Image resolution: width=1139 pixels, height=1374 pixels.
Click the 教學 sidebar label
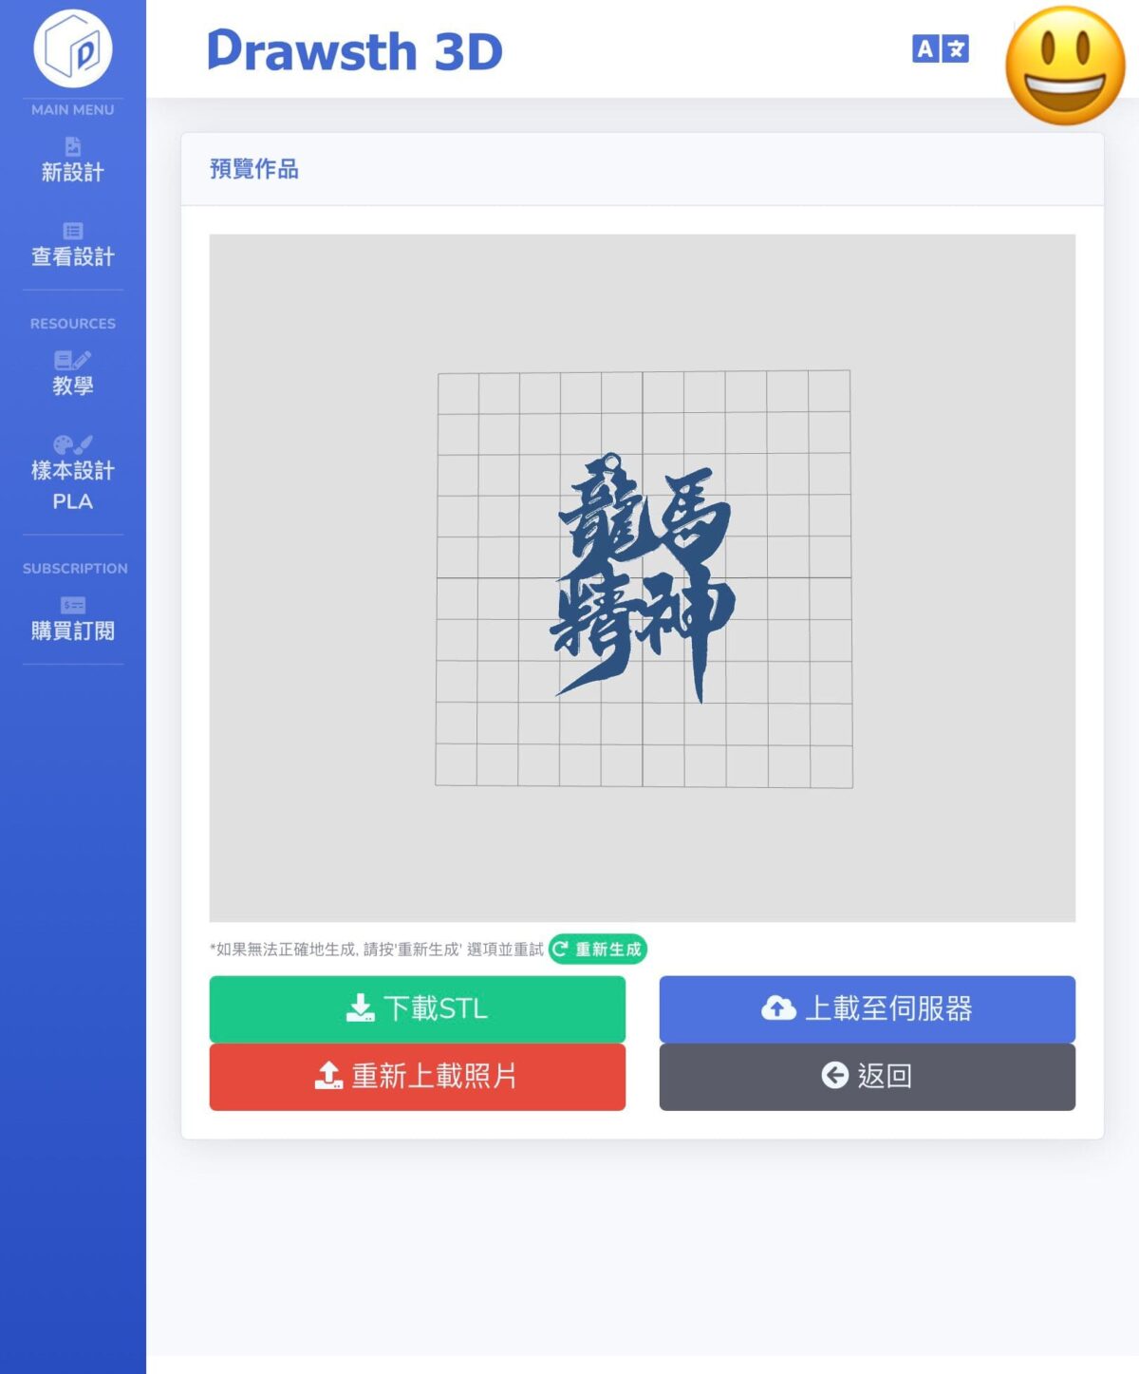pyautogui.click(x=73, y=386)
